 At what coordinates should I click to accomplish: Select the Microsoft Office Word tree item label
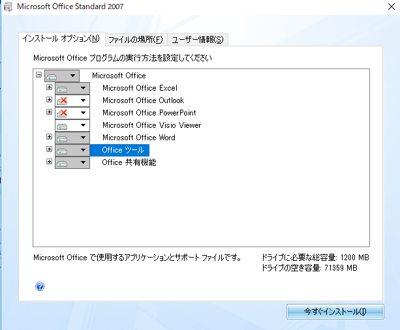coord(138,138)
